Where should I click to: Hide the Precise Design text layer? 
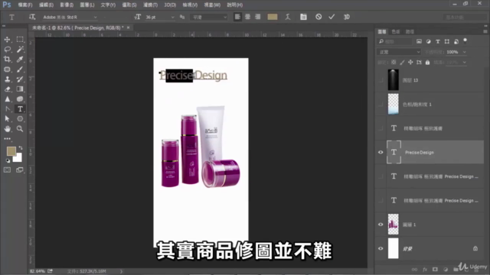[381, 153]
